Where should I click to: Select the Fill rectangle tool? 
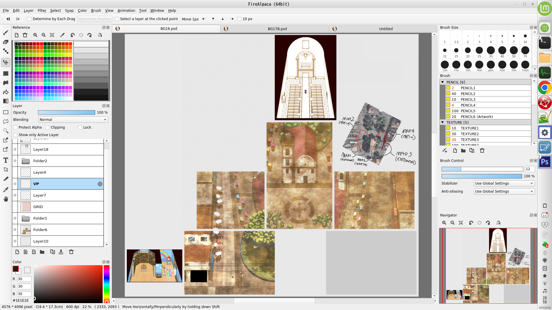point(5,73)
